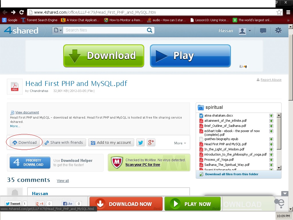The width and height of the screenshot is (293, 220).
Task: Open the spiritual folder icon
Action: (201, 107)
